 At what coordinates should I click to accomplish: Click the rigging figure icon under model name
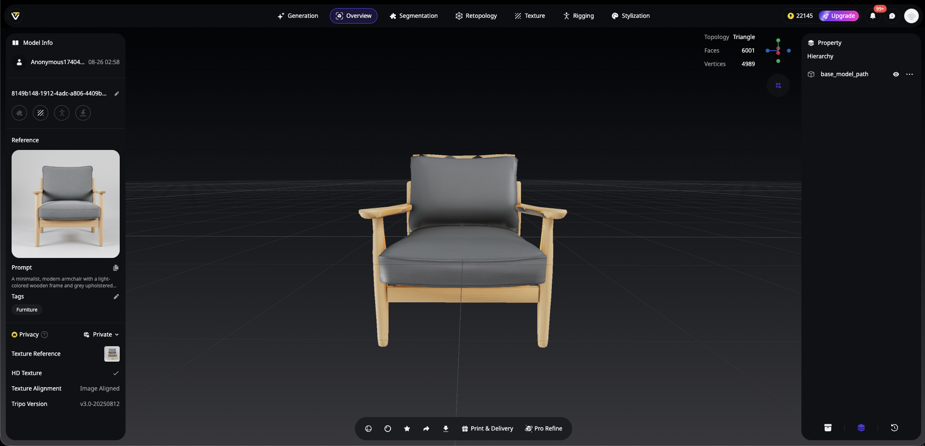[x=62, y=113]
